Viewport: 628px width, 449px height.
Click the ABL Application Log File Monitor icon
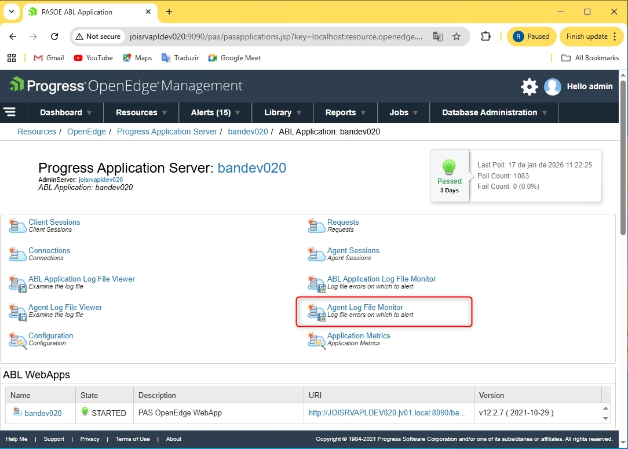click(316, 283)
